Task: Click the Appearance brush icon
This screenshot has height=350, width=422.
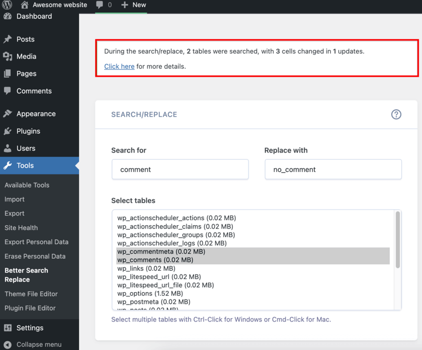Action: pos(8,113)
